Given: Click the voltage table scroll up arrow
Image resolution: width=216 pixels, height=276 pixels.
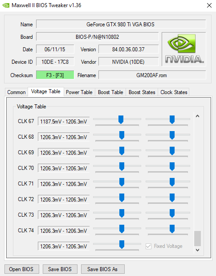Looking at the screenshot, I should (x=197, y=116).
